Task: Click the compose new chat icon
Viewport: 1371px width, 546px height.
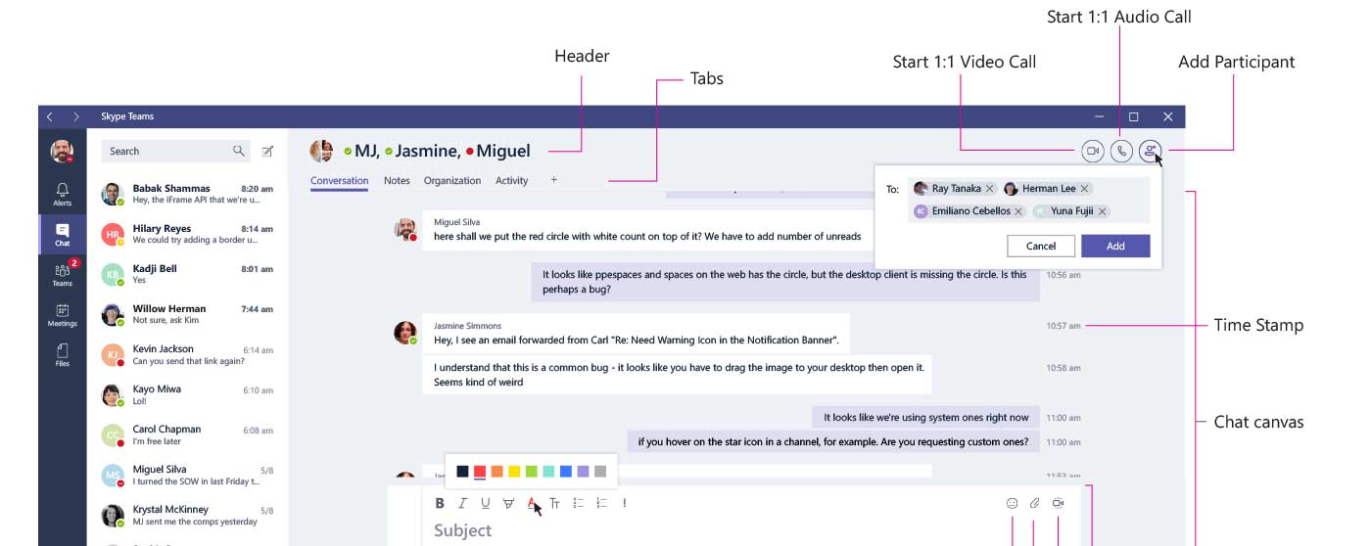Action: coord(267,151)
